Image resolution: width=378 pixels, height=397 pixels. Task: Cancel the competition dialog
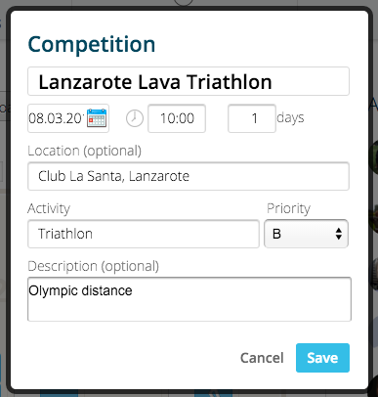pyautogui.click(x=262, y=358)
